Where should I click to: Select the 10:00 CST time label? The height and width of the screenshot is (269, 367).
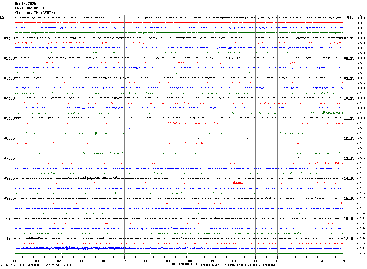point(9,219)
